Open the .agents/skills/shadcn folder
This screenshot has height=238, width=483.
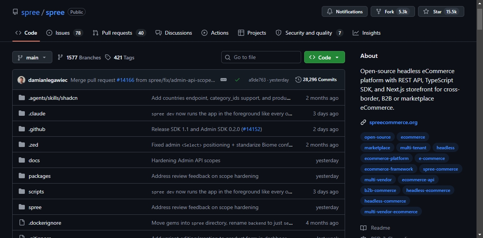(x=53, y=98)
